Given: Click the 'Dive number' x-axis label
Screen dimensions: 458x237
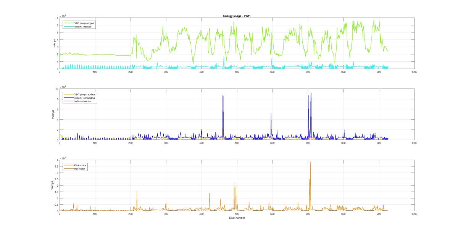Looking at the screenshot, I should click(237, 218).
